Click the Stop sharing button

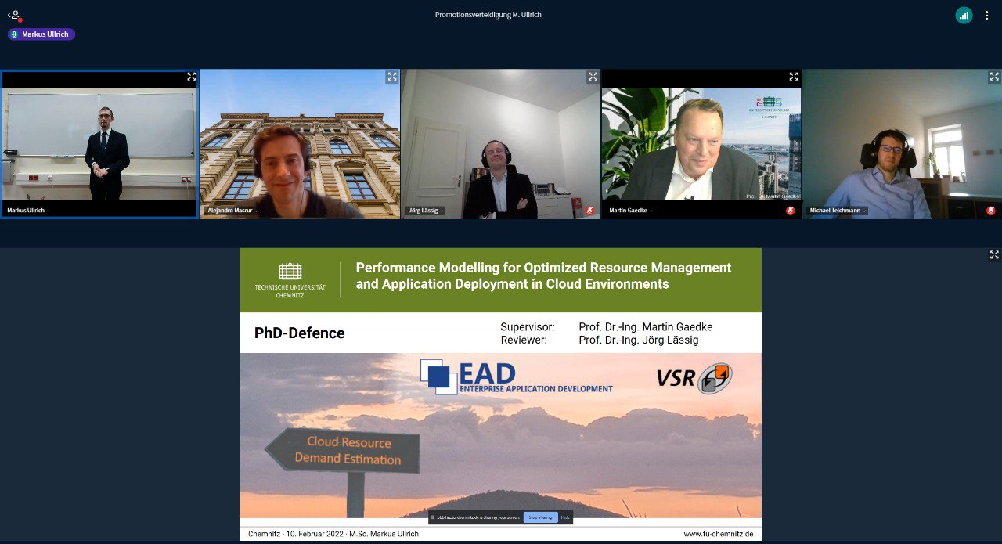(540, 517)
